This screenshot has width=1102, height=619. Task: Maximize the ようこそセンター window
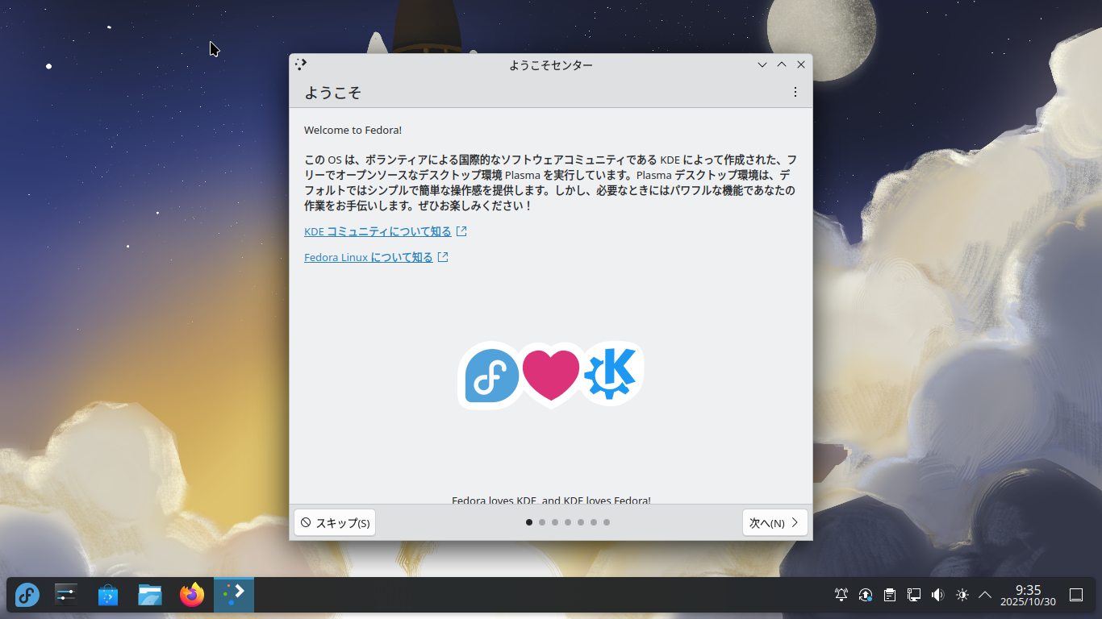(x=782, y=64)
